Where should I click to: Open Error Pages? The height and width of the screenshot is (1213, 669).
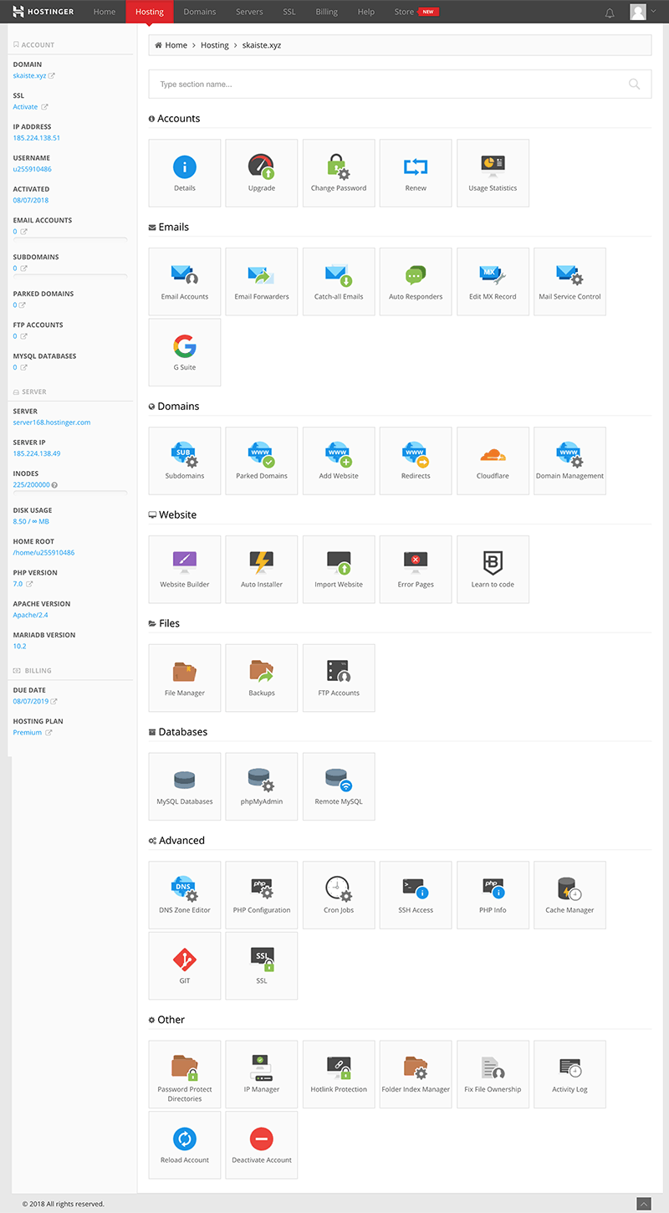[416, 570]
